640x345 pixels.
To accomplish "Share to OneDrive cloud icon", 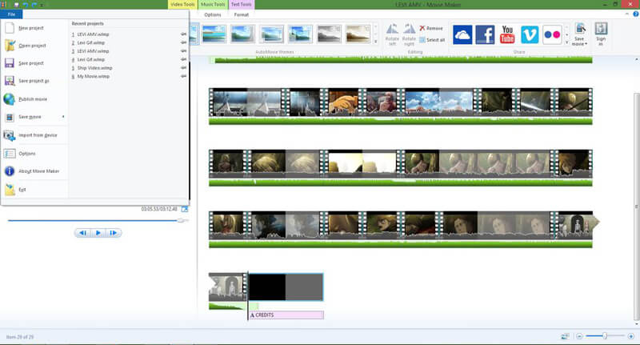I will click(x=462, y=34).
